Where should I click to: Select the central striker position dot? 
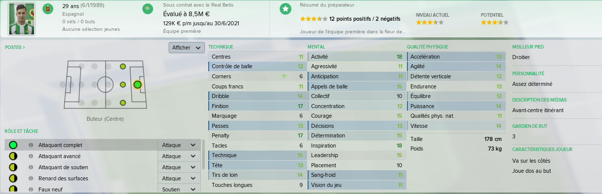point(137,84)
